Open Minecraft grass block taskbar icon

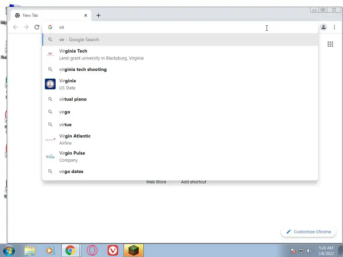(133, 250)
